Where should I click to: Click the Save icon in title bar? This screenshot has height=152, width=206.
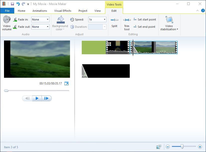pyautogui.click(x=12, y=4)
